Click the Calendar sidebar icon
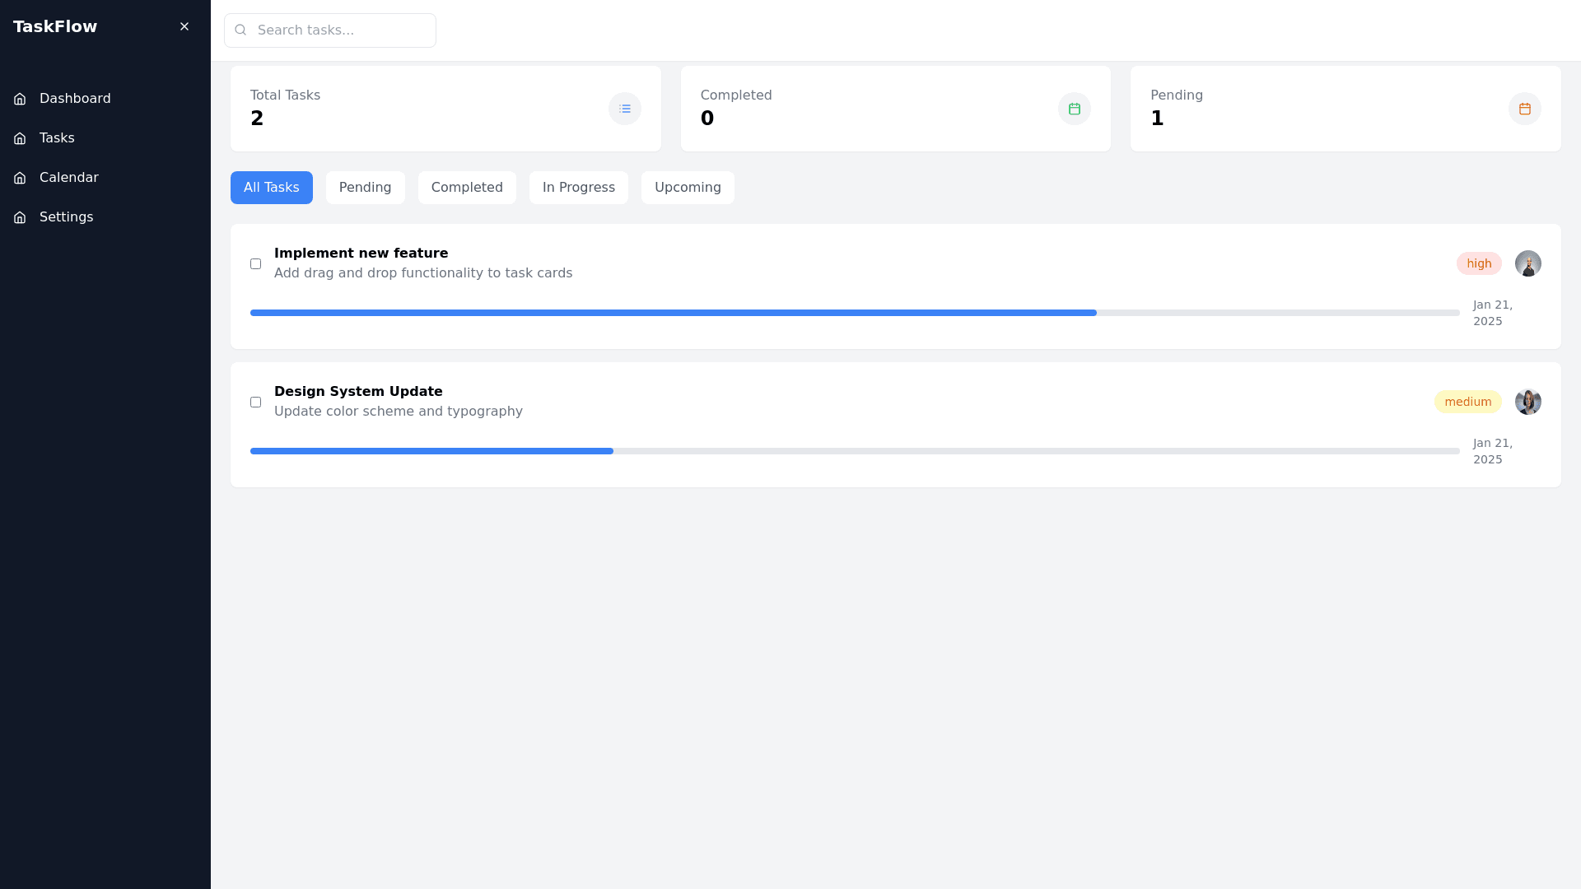This screenshot has height=889, width=1581. click(20, 178)
